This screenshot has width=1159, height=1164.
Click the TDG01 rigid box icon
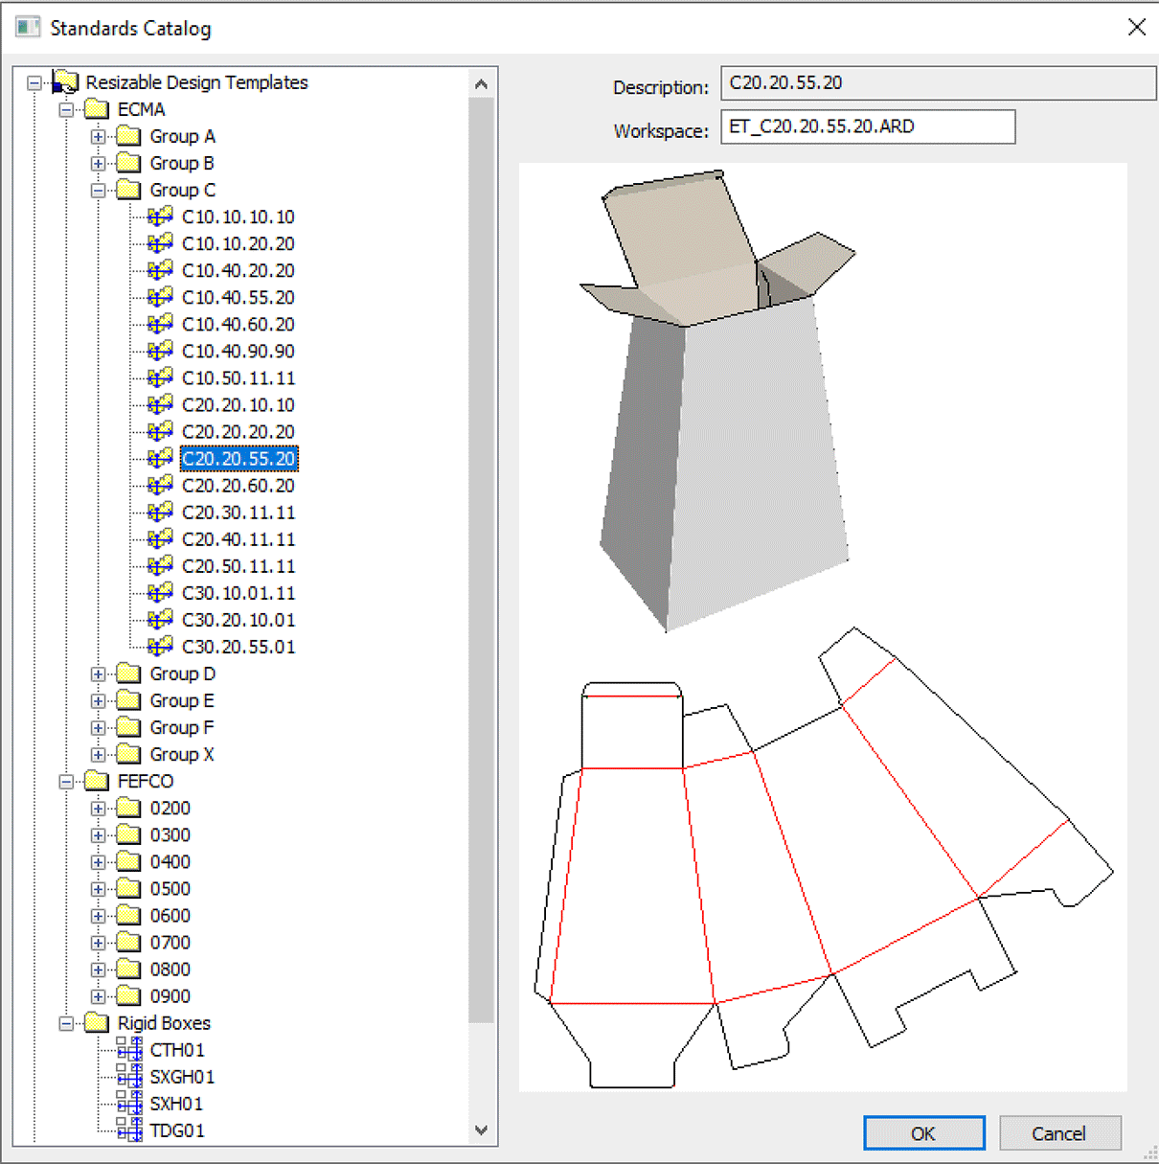click(129, 1130)
